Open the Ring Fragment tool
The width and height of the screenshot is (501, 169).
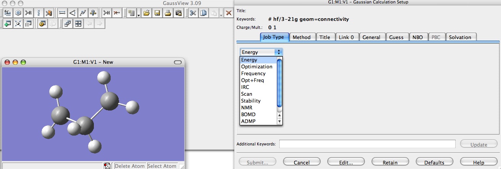tap(18, 13)
